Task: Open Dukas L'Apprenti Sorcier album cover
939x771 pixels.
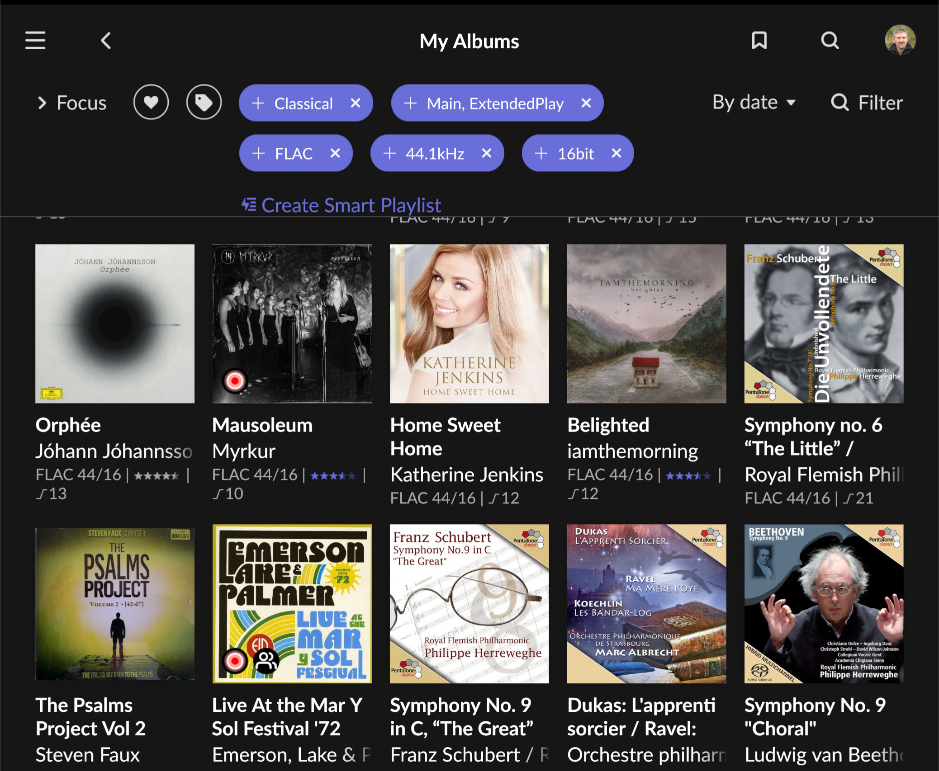Action: point(647,604)
